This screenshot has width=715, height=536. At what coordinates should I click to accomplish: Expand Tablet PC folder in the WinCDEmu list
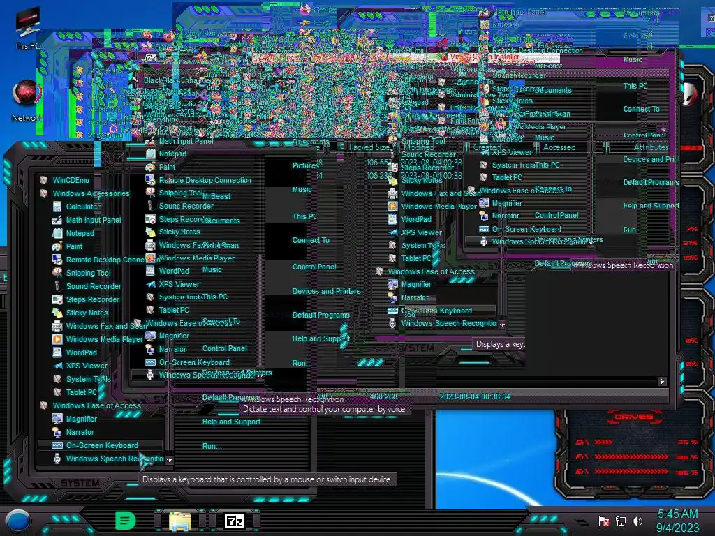[x=75, y=392]
